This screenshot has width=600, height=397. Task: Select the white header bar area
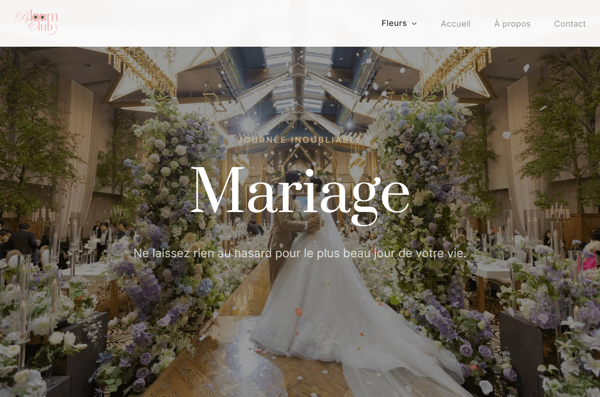pyautogui.click(x=219, y=22)
